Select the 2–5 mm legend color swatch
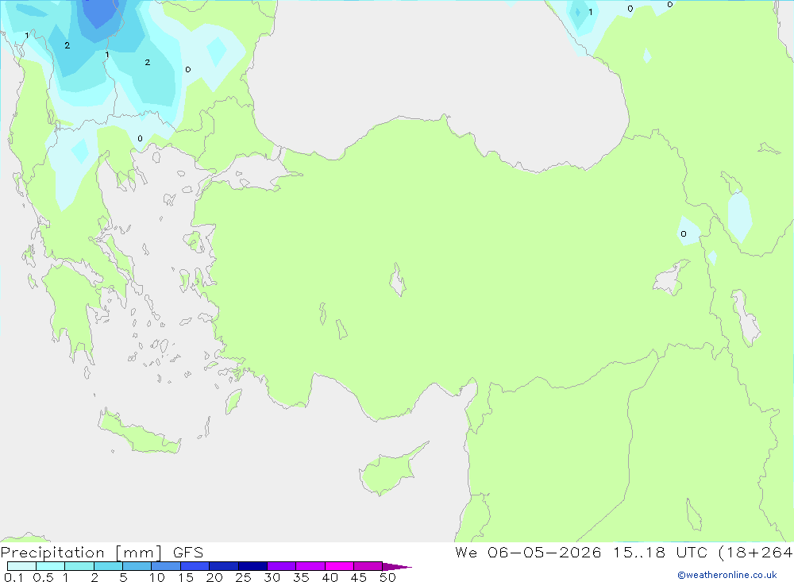 pos(108,566)
